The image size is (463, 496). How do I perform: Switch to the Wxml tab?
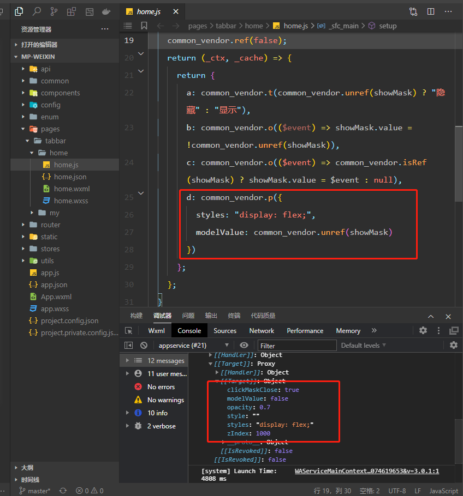(157, 331)
